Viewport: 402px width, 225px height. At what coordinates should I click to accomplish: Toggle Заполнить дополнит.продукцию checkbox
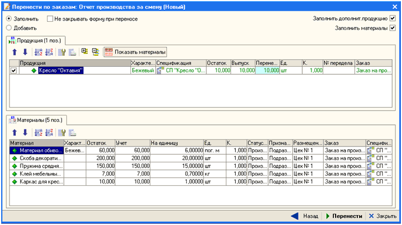[x=392, y=18]
